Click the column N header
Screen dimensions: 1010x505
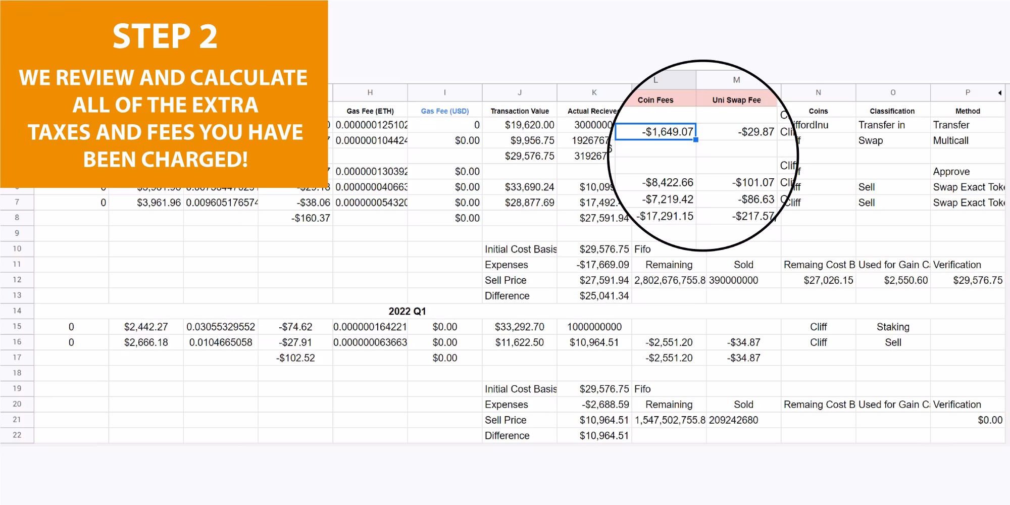pyautogui.click(x=818, y=93)
